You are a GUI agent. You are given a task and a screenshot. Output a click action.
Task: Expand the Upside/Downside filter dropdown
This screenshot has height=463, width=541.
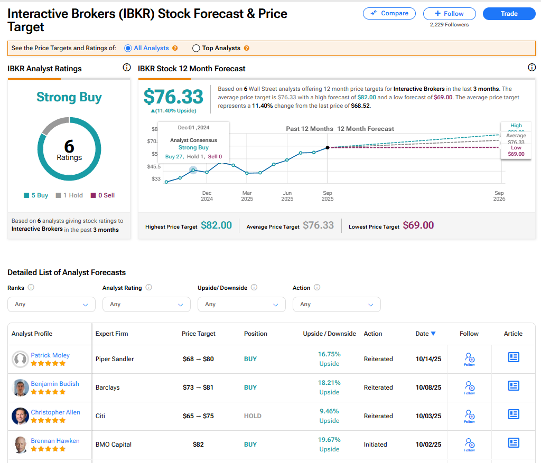tap(241, 305)
